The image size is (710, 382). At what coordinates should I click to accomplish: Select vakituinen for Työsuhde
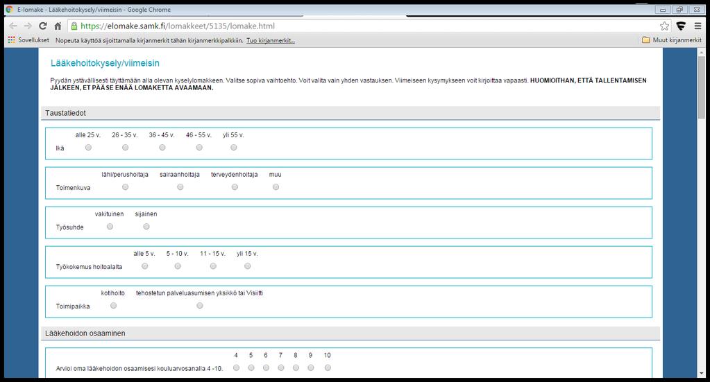coord(110,227)
